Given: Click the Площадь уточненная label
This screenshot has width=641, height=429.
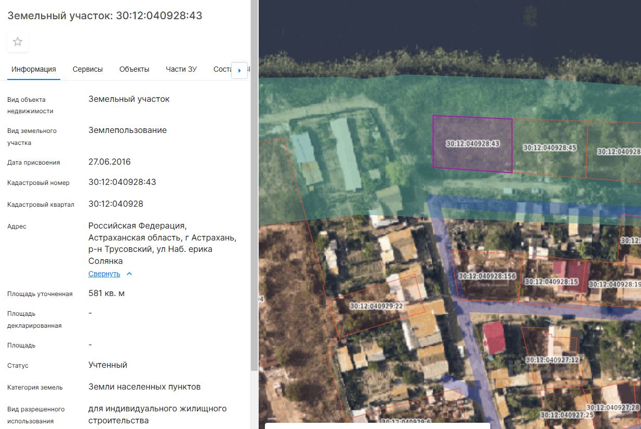Looking at the screenshot, I should [x=40, y=294].
